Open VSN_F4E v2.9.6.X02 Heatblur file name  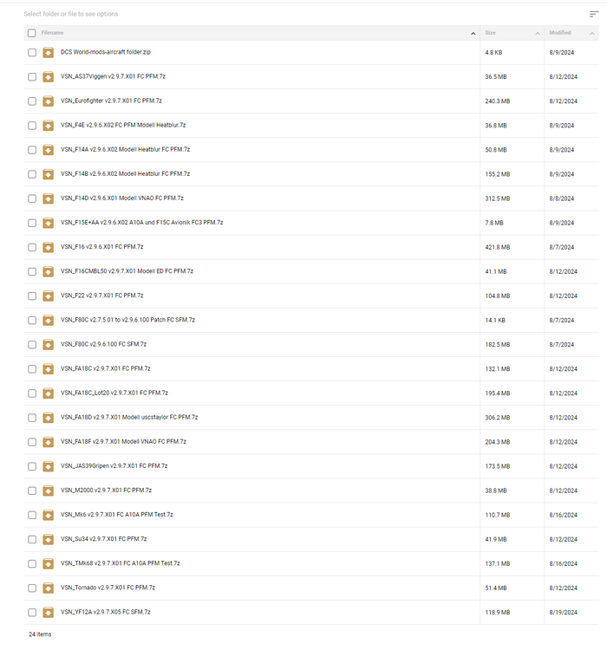pos(123,125)
